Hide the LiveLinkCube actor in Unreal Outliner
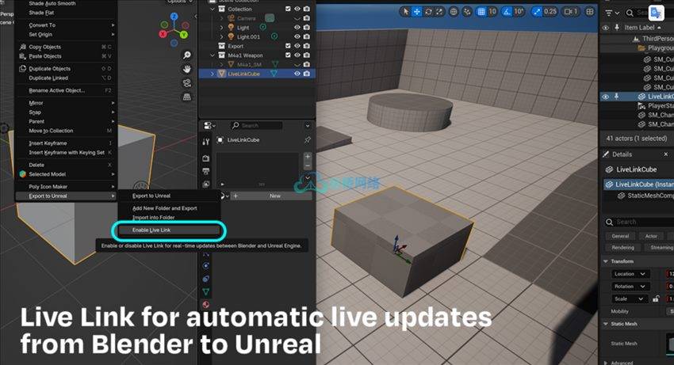674x365 pixels. [x=606, y=97]
